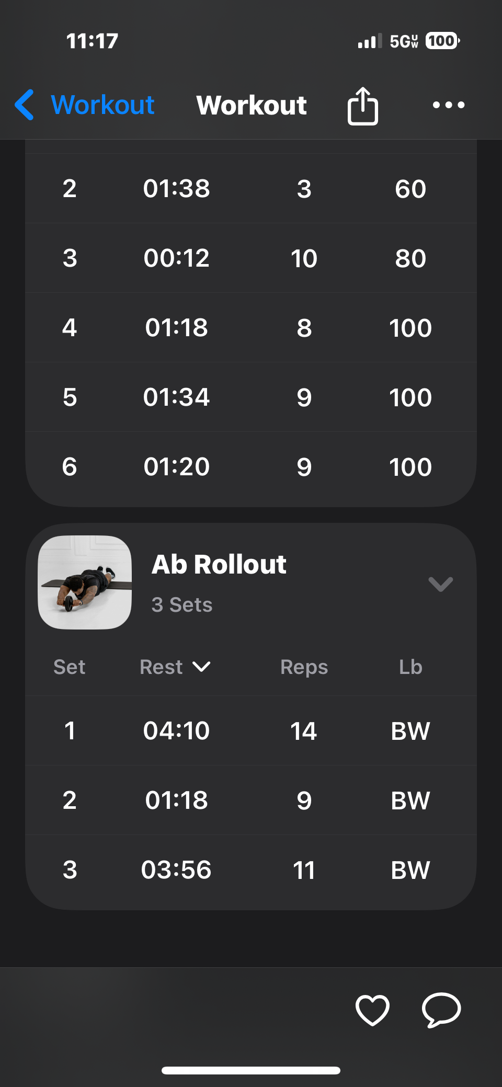Tap the Ab Rollout exercise thumbnail
The width and height of the screenshot is (502, 1087).
point(85,582)
